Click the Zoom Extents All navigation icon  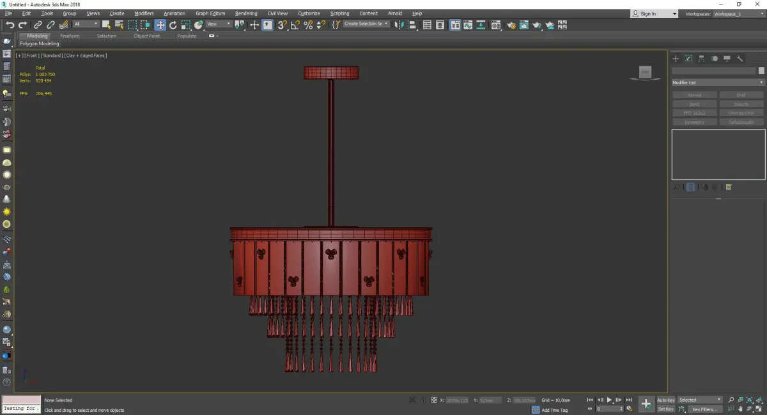point(759,400)
